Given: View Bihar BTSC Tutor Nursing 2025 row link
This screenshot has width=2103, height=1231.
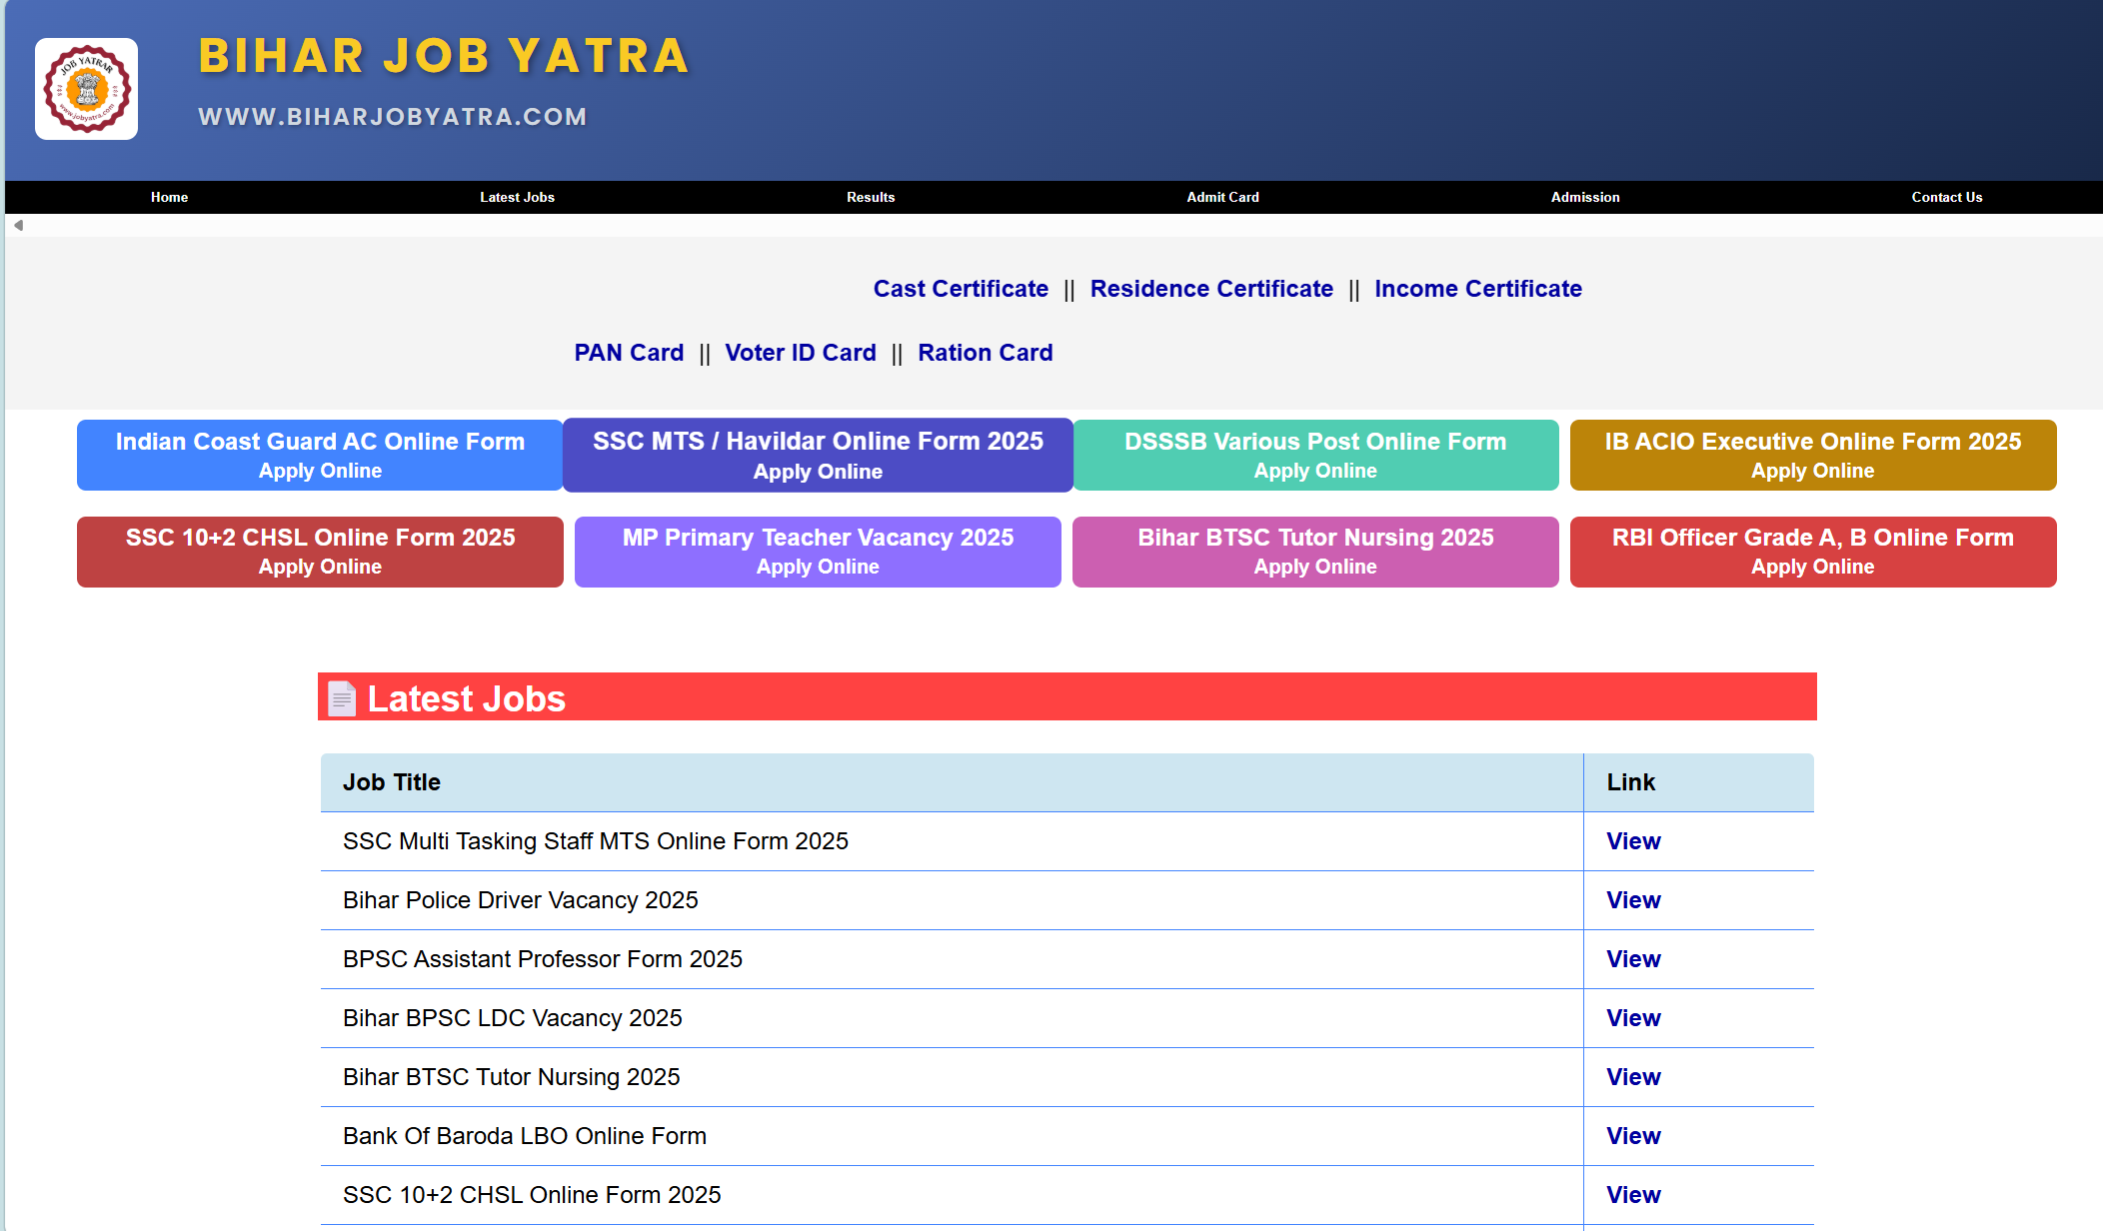Looking at the screenshot, I should click(1633, 1077).
